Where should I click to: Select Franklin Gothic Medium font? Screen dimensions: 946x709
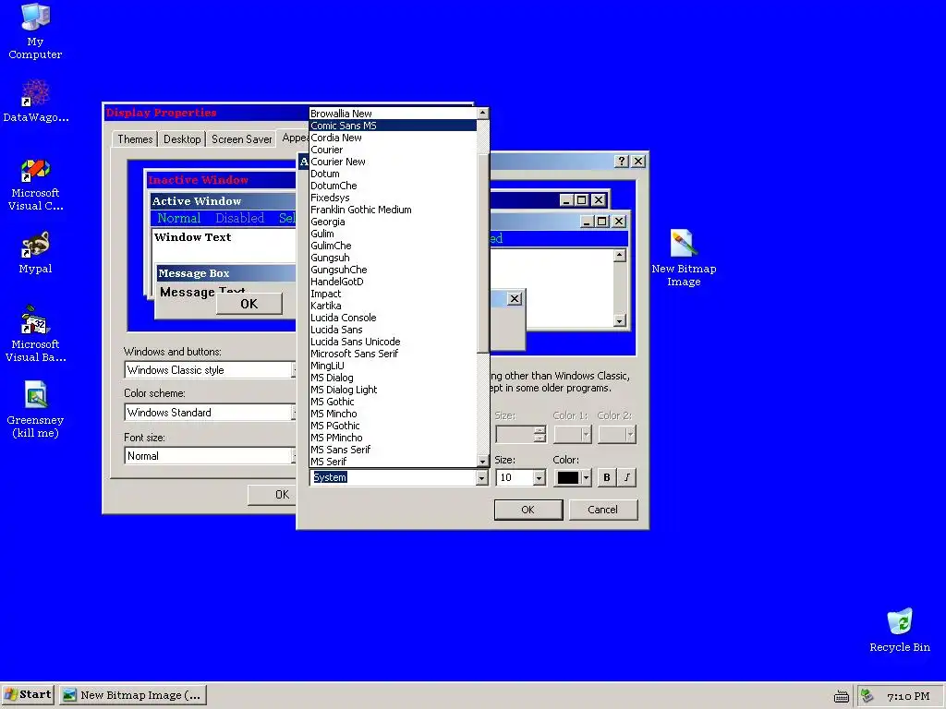[x=393, y=210]
